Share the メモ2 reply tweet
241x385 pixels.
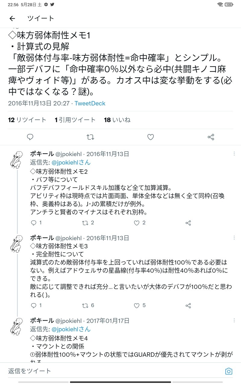point(188,223)
